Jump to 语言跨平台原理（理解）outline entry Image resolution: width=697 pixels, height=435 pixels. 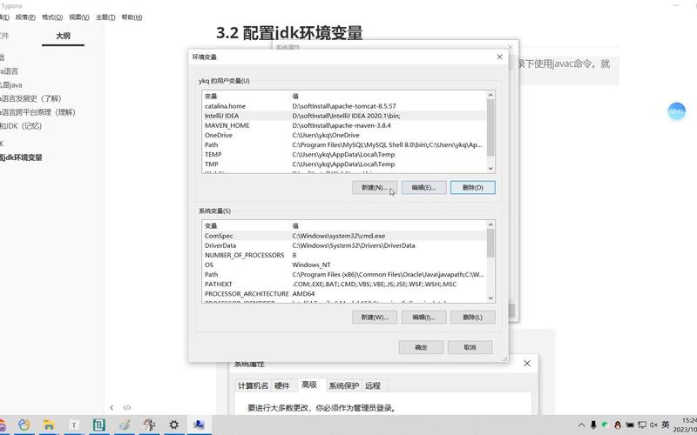click(x=37, y=112)
